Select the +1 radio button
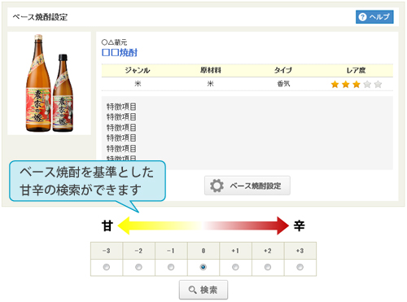407x302 pixels. click(x=235, y=267)
